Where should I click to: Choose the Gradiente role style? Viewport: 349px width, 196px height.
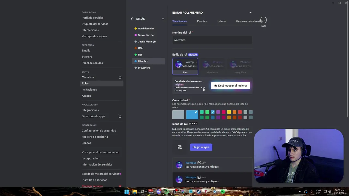tap(212, 66)
